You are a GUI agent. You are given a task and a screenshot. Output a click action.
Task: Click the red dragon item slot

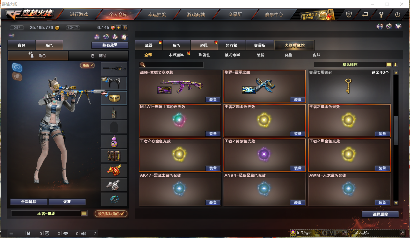tap(114, 170)
